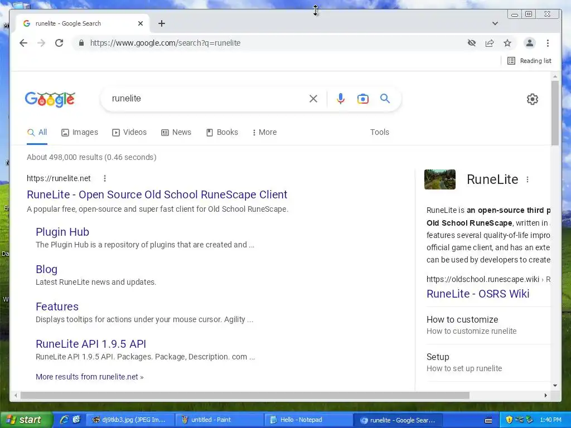Close the runelite Google Search tab
This screenshot has width=571, height=428.
click(141, 23)
